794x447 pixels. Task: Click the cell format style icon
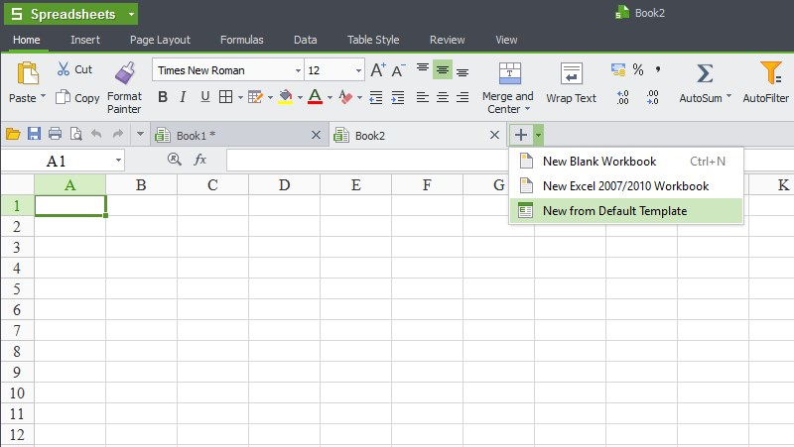pos(255,96)
